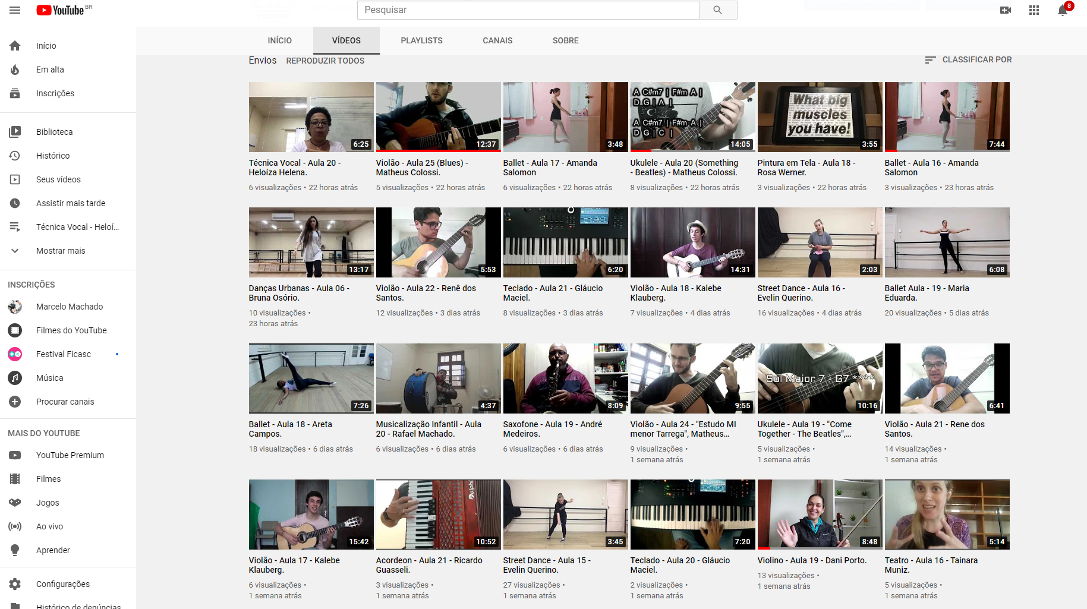Viewport: 1087px width, 609px height.
Task: Go to Em alta trending
Action: click(x=50, y=70)
